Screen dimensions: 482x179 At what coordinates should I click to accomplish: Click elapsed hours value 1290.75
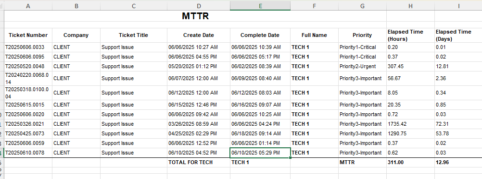point(410,133)
